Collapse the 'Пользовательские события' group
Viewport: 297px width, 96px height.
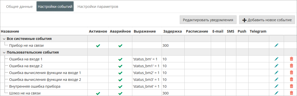pos(4,52)
